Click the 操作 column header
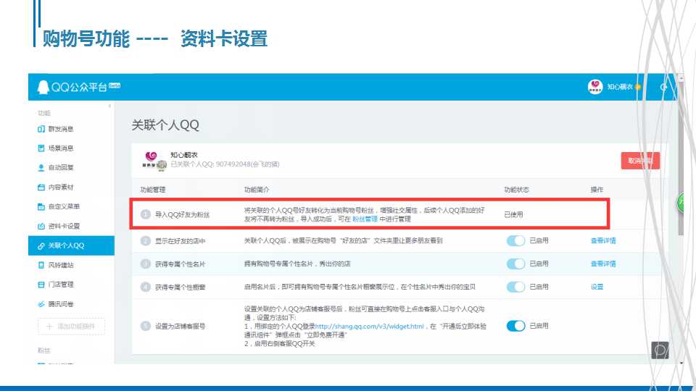This screenshot has width=696, height=391. pyautogui.click(x=597, y=190)
